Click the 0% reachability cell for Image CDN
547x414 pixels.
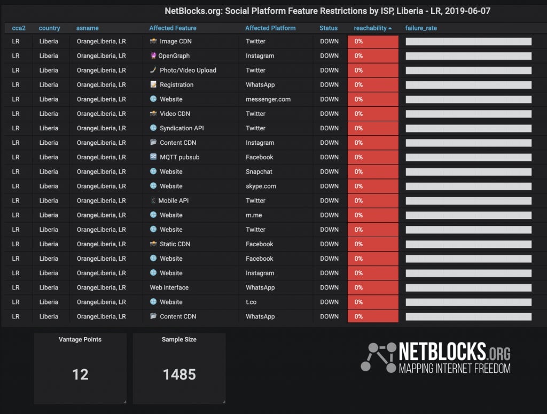373,41
